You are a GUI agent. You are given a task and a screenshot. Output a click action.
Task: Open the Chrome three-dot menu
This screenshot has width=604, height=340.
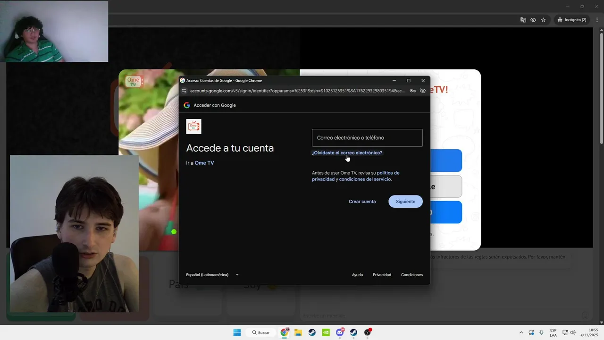point(597,20)
